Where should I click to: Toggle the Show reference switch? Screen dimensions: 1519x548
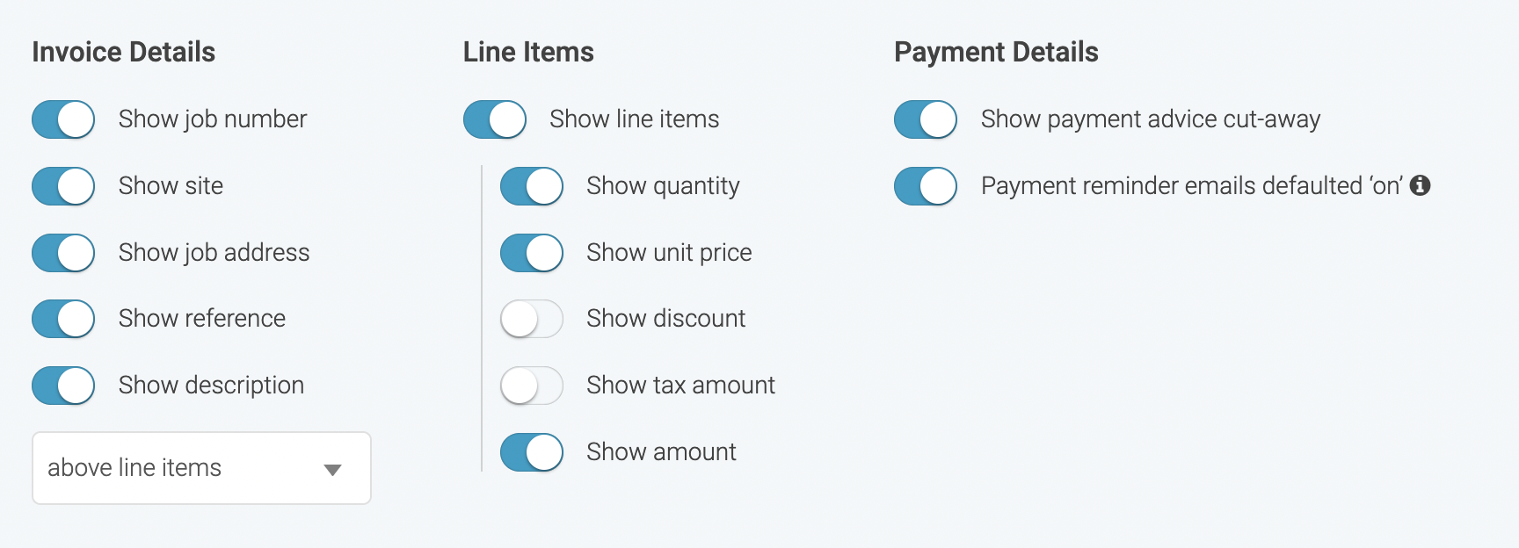click(x=63, y=319)
